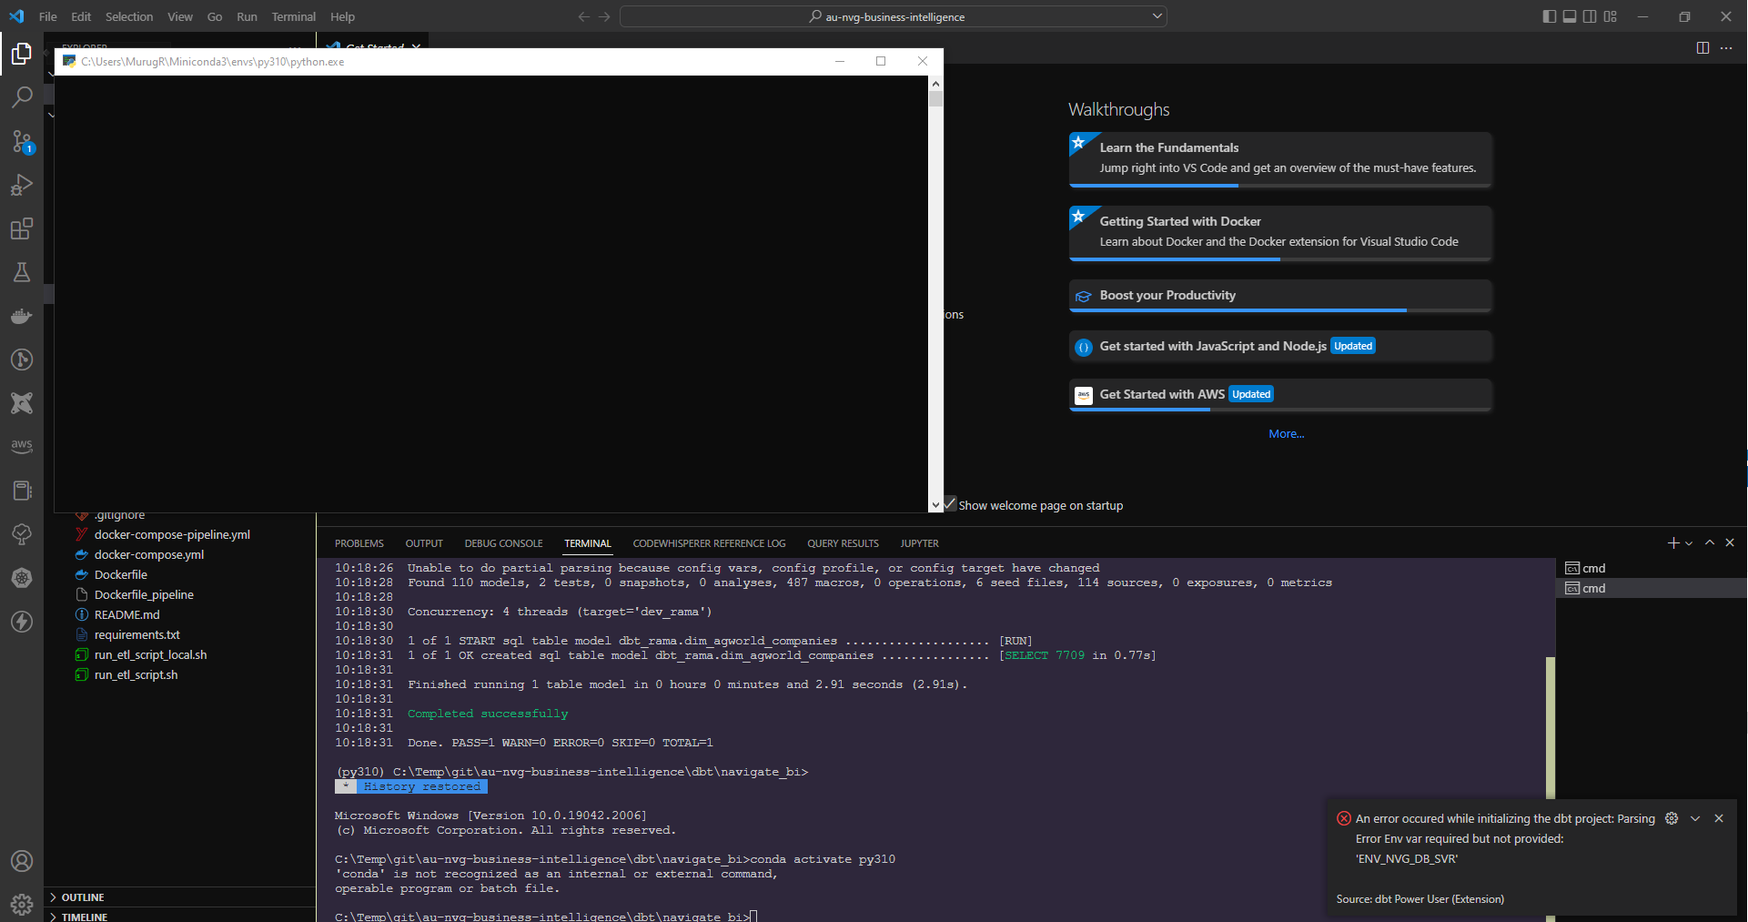Image resolution: width=1748 pixels, height=922 pixels.
Task: Toggle the primary sidebar layout control
Action: tap(1548, 16)
